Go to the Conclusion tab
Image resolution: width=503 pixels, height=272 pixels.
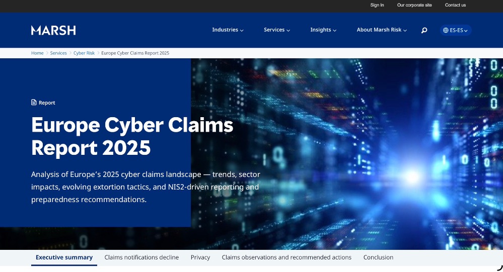[x=378, y=257]
